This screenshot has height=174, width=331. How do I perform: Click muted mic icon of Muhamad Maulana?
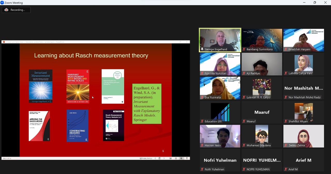[244, 145]
